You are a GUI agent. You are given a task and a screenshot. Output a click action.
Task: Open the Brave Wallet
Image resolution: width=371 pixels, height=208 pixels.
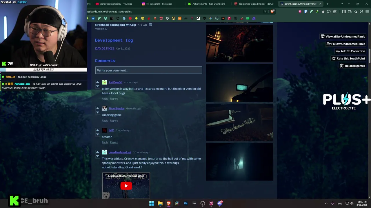click(x=350, y=12)
